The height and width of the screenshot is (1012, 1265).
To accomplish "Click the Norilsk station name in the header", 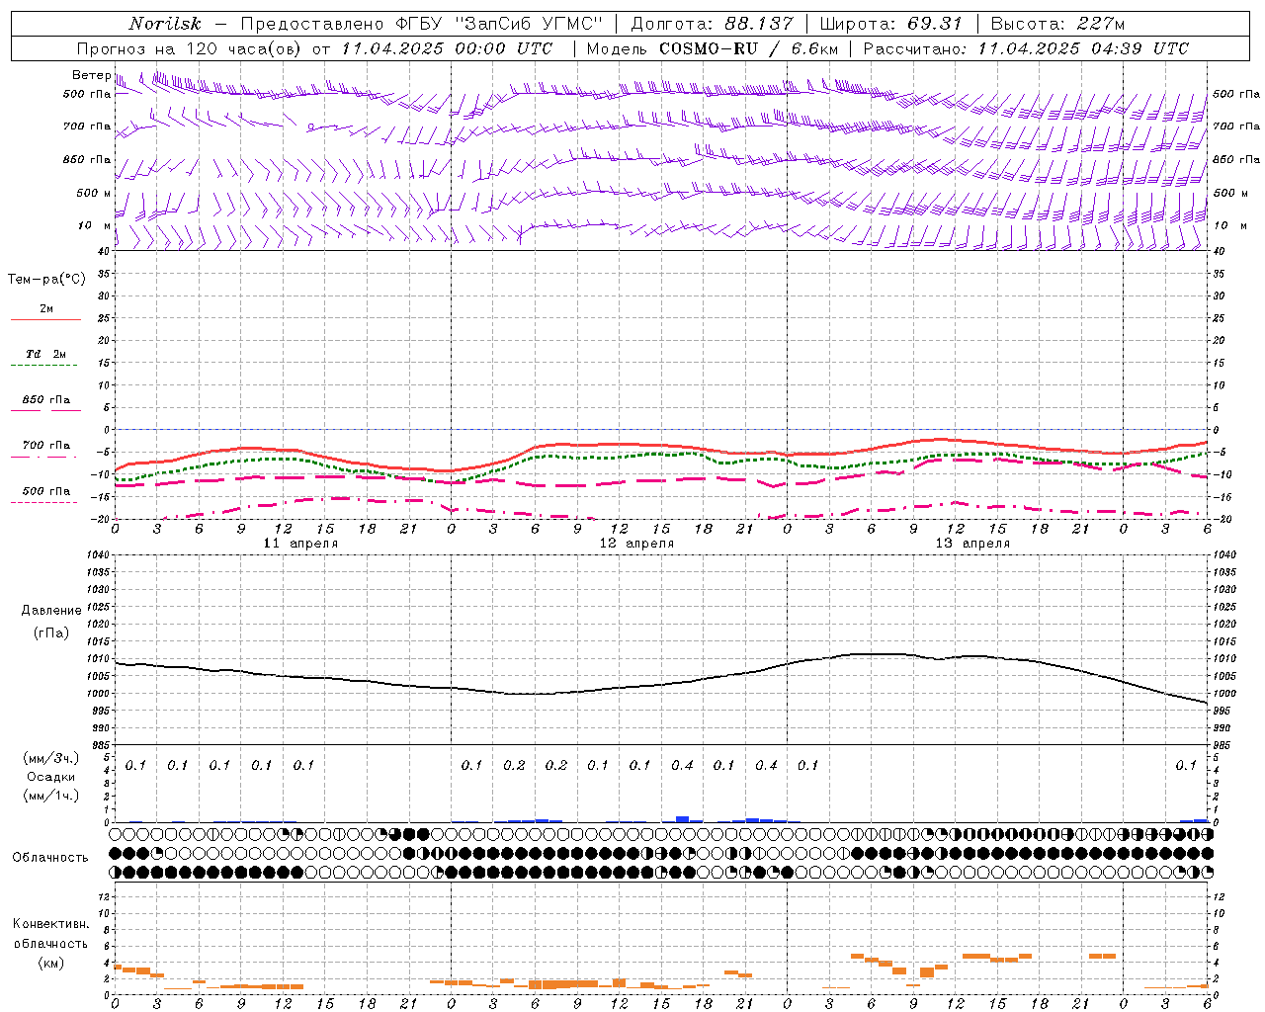I will point(165,24).
